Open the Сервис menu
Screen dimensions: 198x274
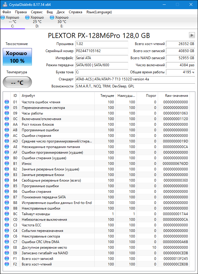click(37, 12)
